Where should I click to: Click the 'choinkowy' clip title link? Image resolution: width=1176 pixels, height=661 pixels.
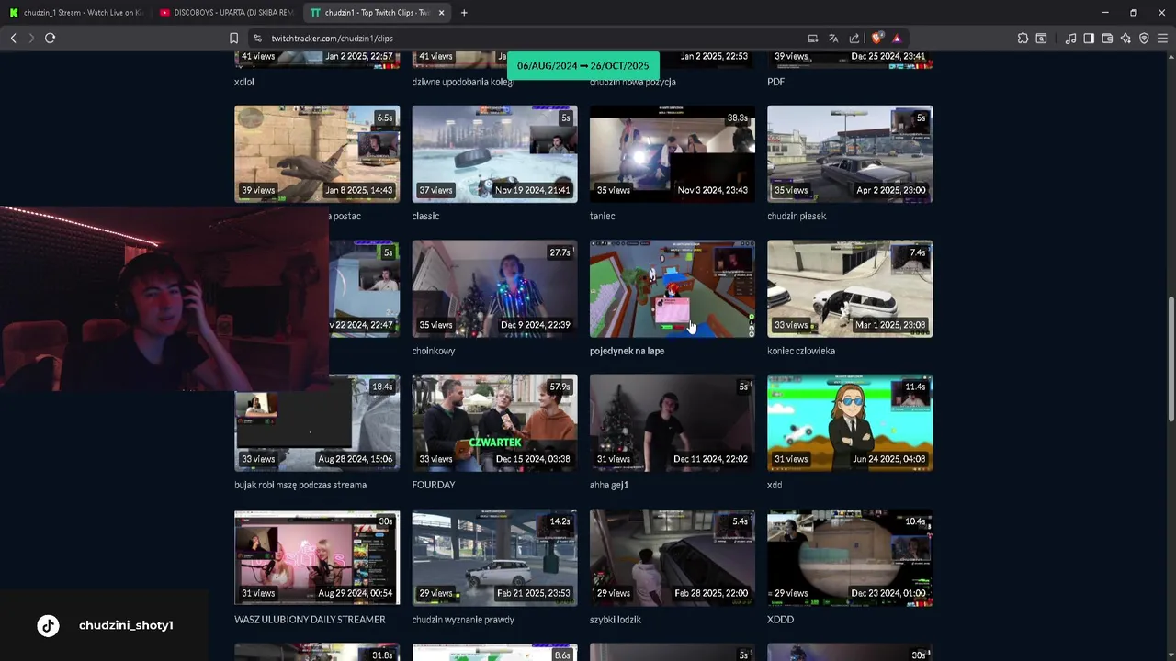coord(433,351)
